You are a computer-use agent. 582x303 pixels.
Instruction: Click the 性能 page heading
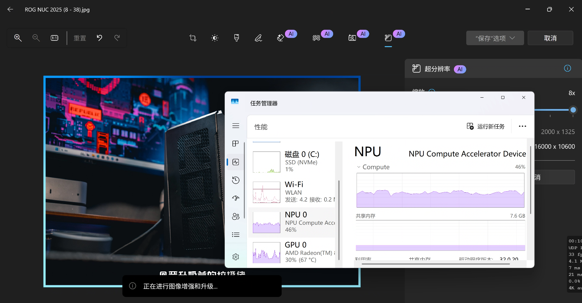click(261, 127)
